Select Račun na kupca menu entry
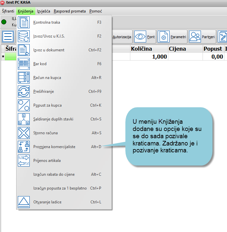The width and height of the screenshot is (227, 232). pos(47,78)
